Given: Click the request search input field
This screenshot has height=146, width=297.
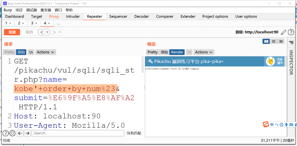Looking at the screenshot, I should pyautogui.click(x=78, y=133).
